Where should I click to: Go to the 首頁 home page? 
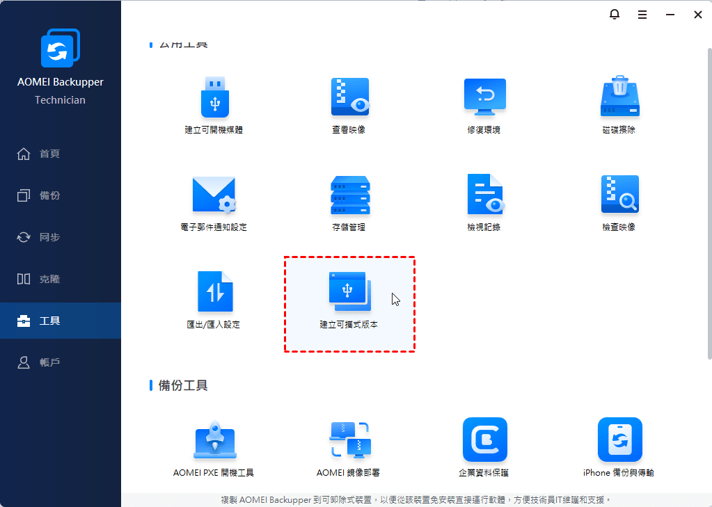[x=61, y=154]
